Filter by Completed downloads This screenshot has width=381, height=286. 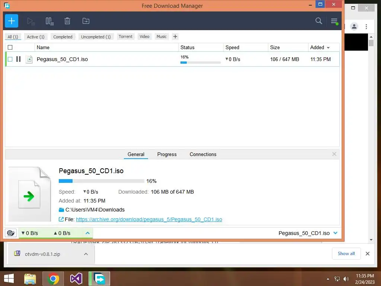coord(63,37)
